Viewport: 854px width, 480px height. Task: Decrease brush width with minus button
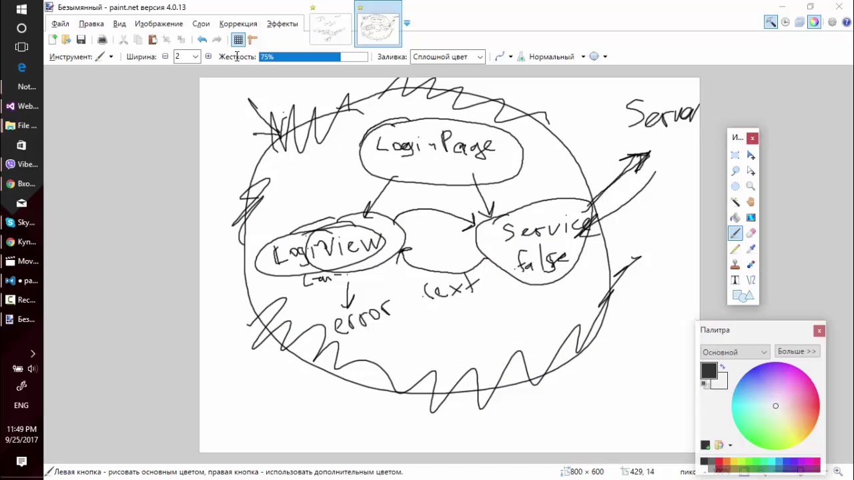pyautogui.click(x=165, y=57)
